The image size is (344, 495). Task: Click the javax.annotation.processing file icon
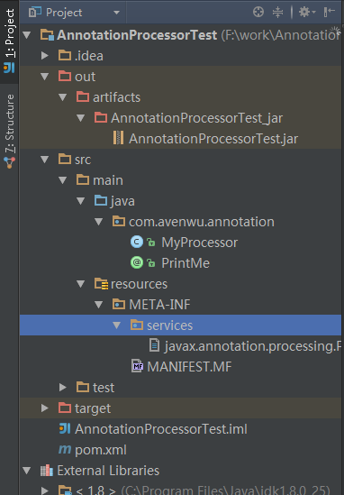(154, 345)
